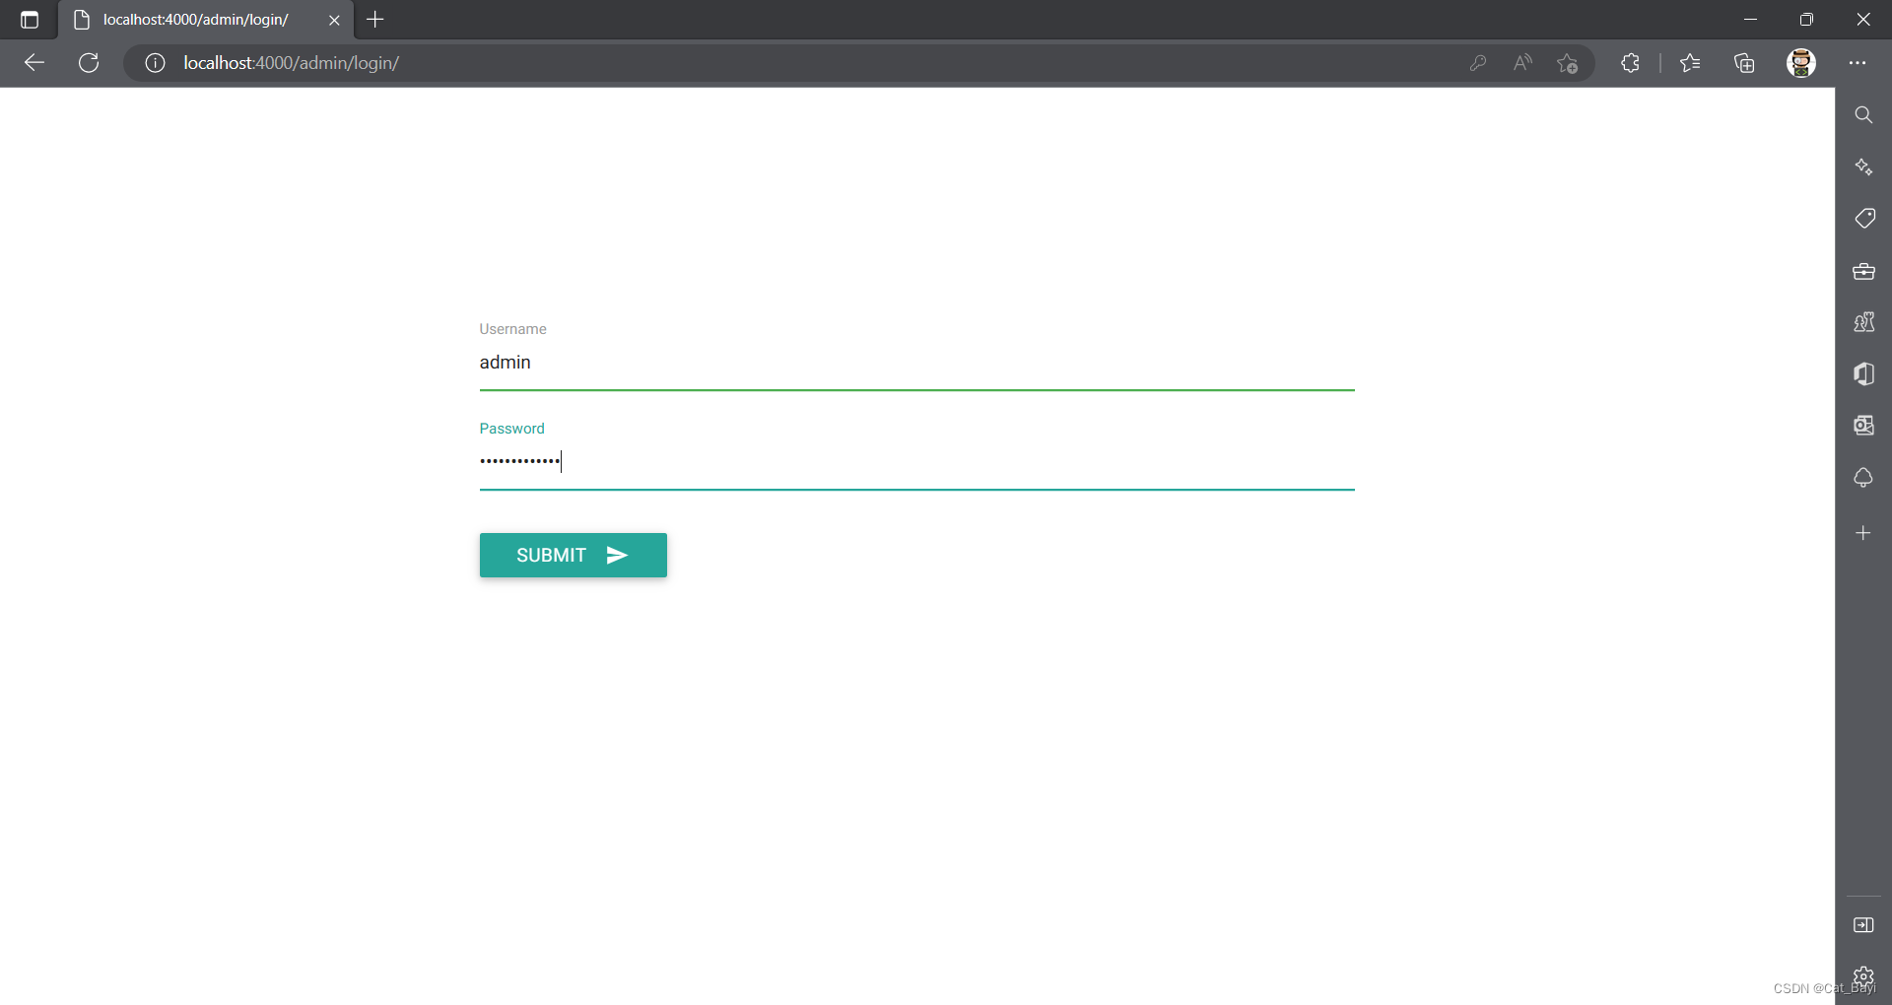Image resolution: width=1892 pixels, height=1005 pixels.
Task: Open a new tab
Action: pos(375,20)
